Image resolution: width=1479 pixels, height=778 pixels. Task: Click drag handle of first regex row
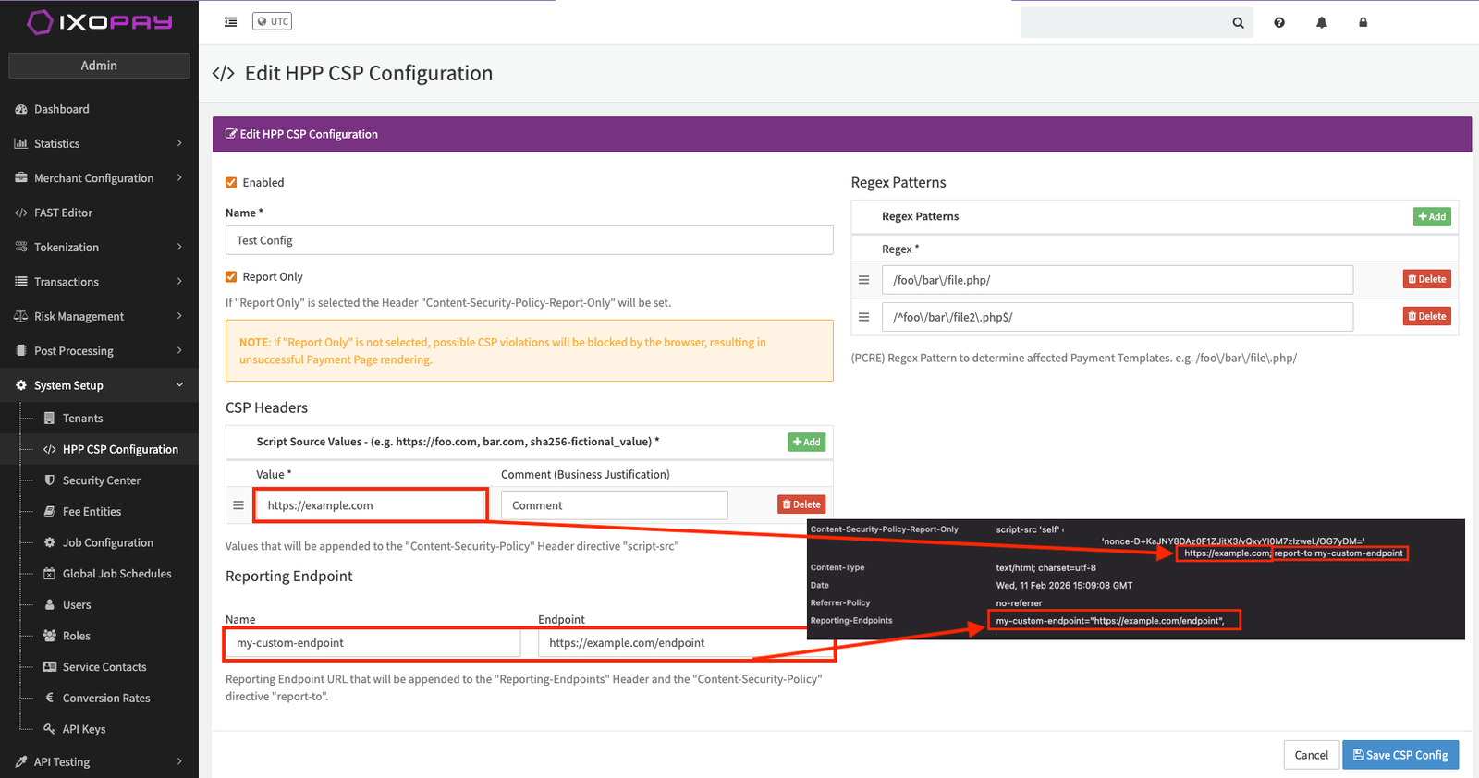[864, 280]
